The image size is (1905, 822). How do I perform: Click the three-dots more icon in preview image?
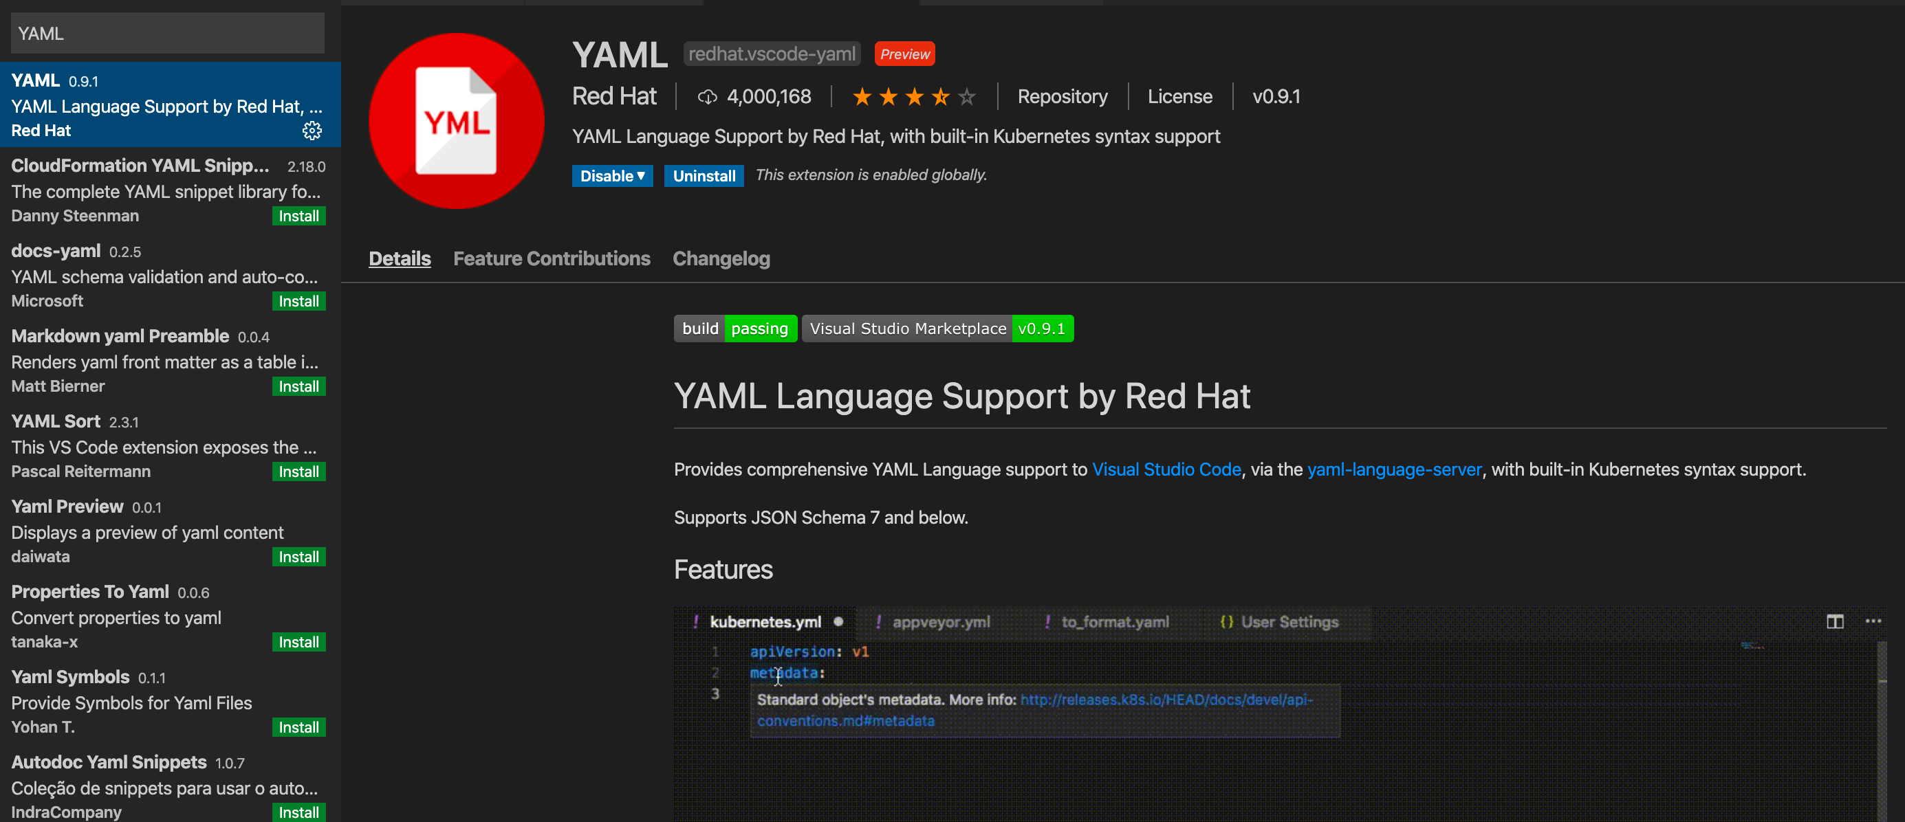coord(1873,621)
